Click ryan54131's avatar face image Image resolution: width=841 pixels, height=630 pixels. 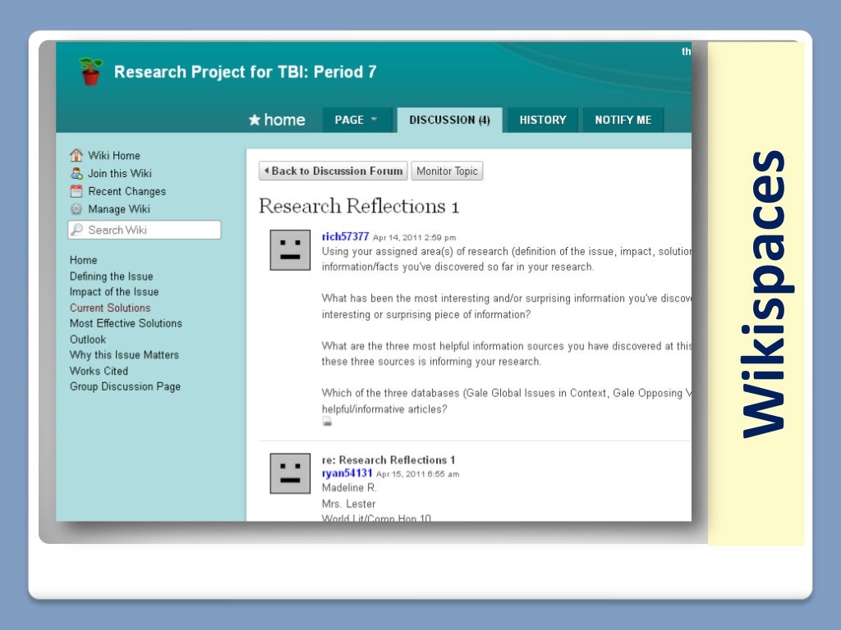click(290, 473)
